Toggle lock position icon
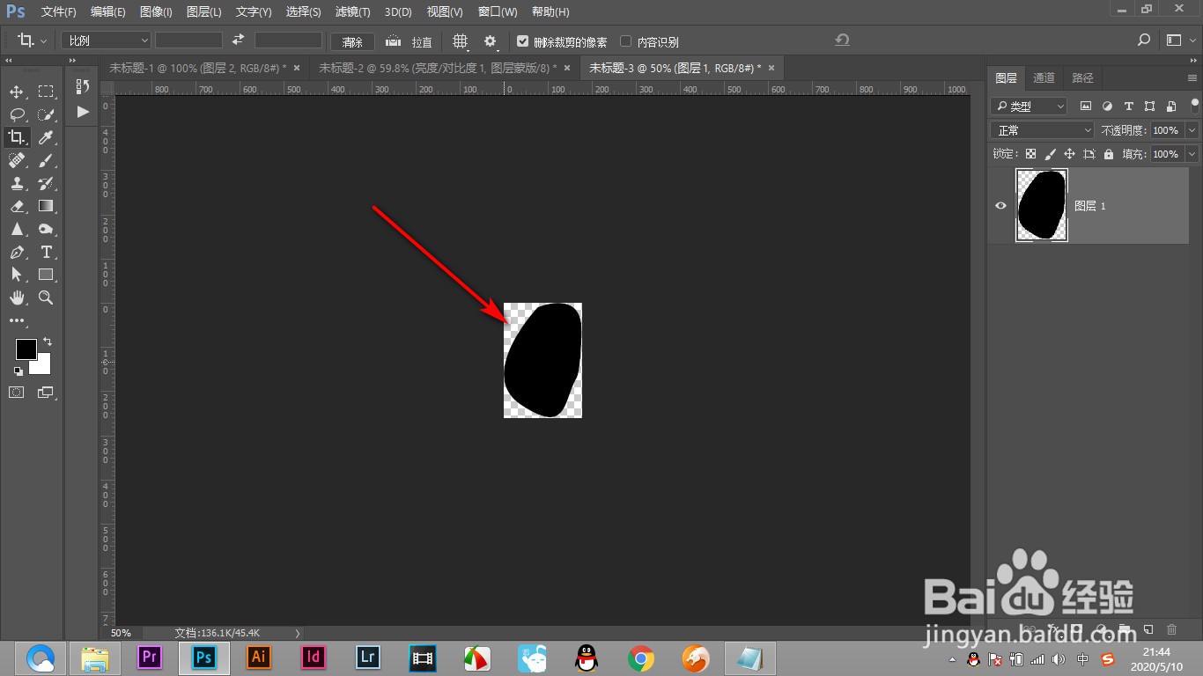 click(x=1069, y=154)
